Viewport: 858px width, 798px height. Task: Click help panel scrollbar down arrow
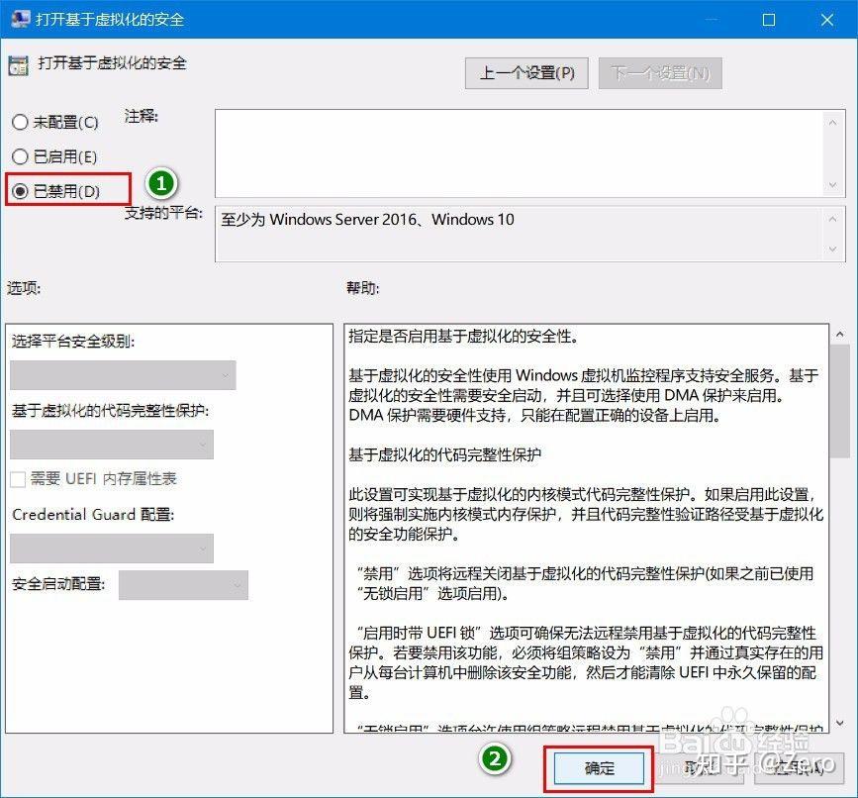(839, 724)
